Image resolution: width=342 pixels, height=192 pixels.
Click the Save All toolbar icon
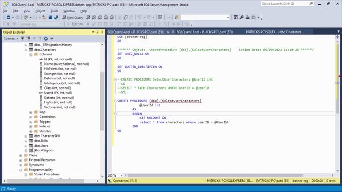tap(56, 18)
